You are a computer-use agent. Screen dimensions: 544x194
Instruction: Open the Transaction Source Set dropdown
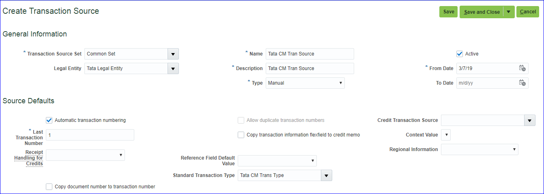pos(173,54)
